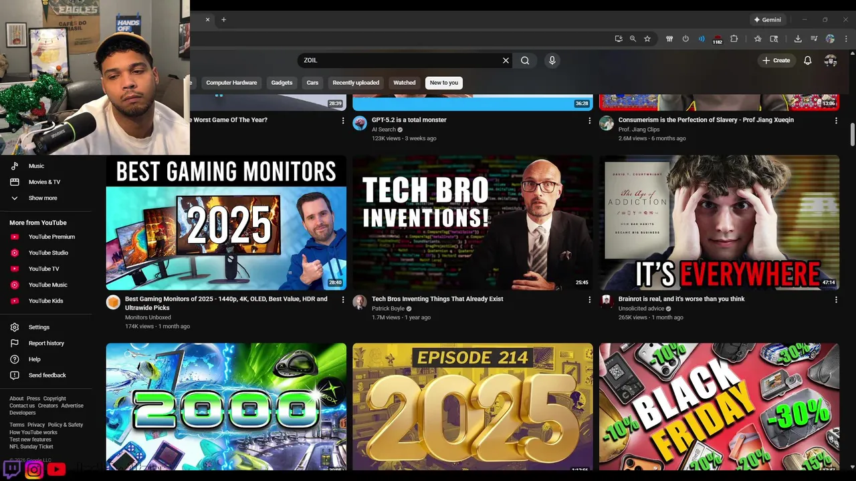Open the NFL Sunday Ticket footer link
The image size is (856, 481).
click(31, 446)
